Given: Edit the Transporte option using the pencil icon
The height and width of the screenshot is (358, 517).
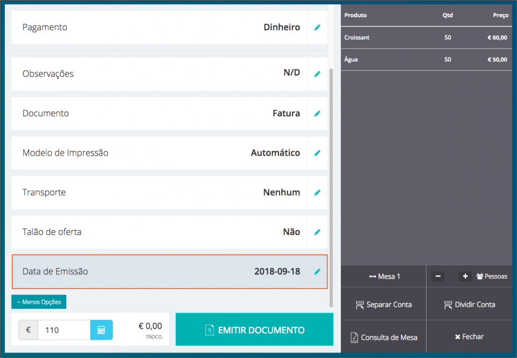Looking at the screenshot, I should 317,192.
